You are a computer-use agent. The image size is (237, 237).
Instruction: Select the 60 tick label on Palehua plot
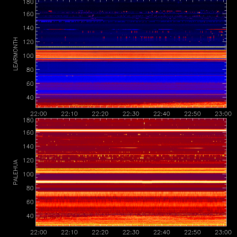click(x=30, y=202)
